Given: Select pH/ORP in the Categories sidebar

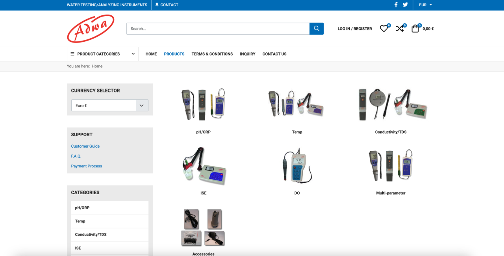Looking at the screenshot, I should (82, 208).
